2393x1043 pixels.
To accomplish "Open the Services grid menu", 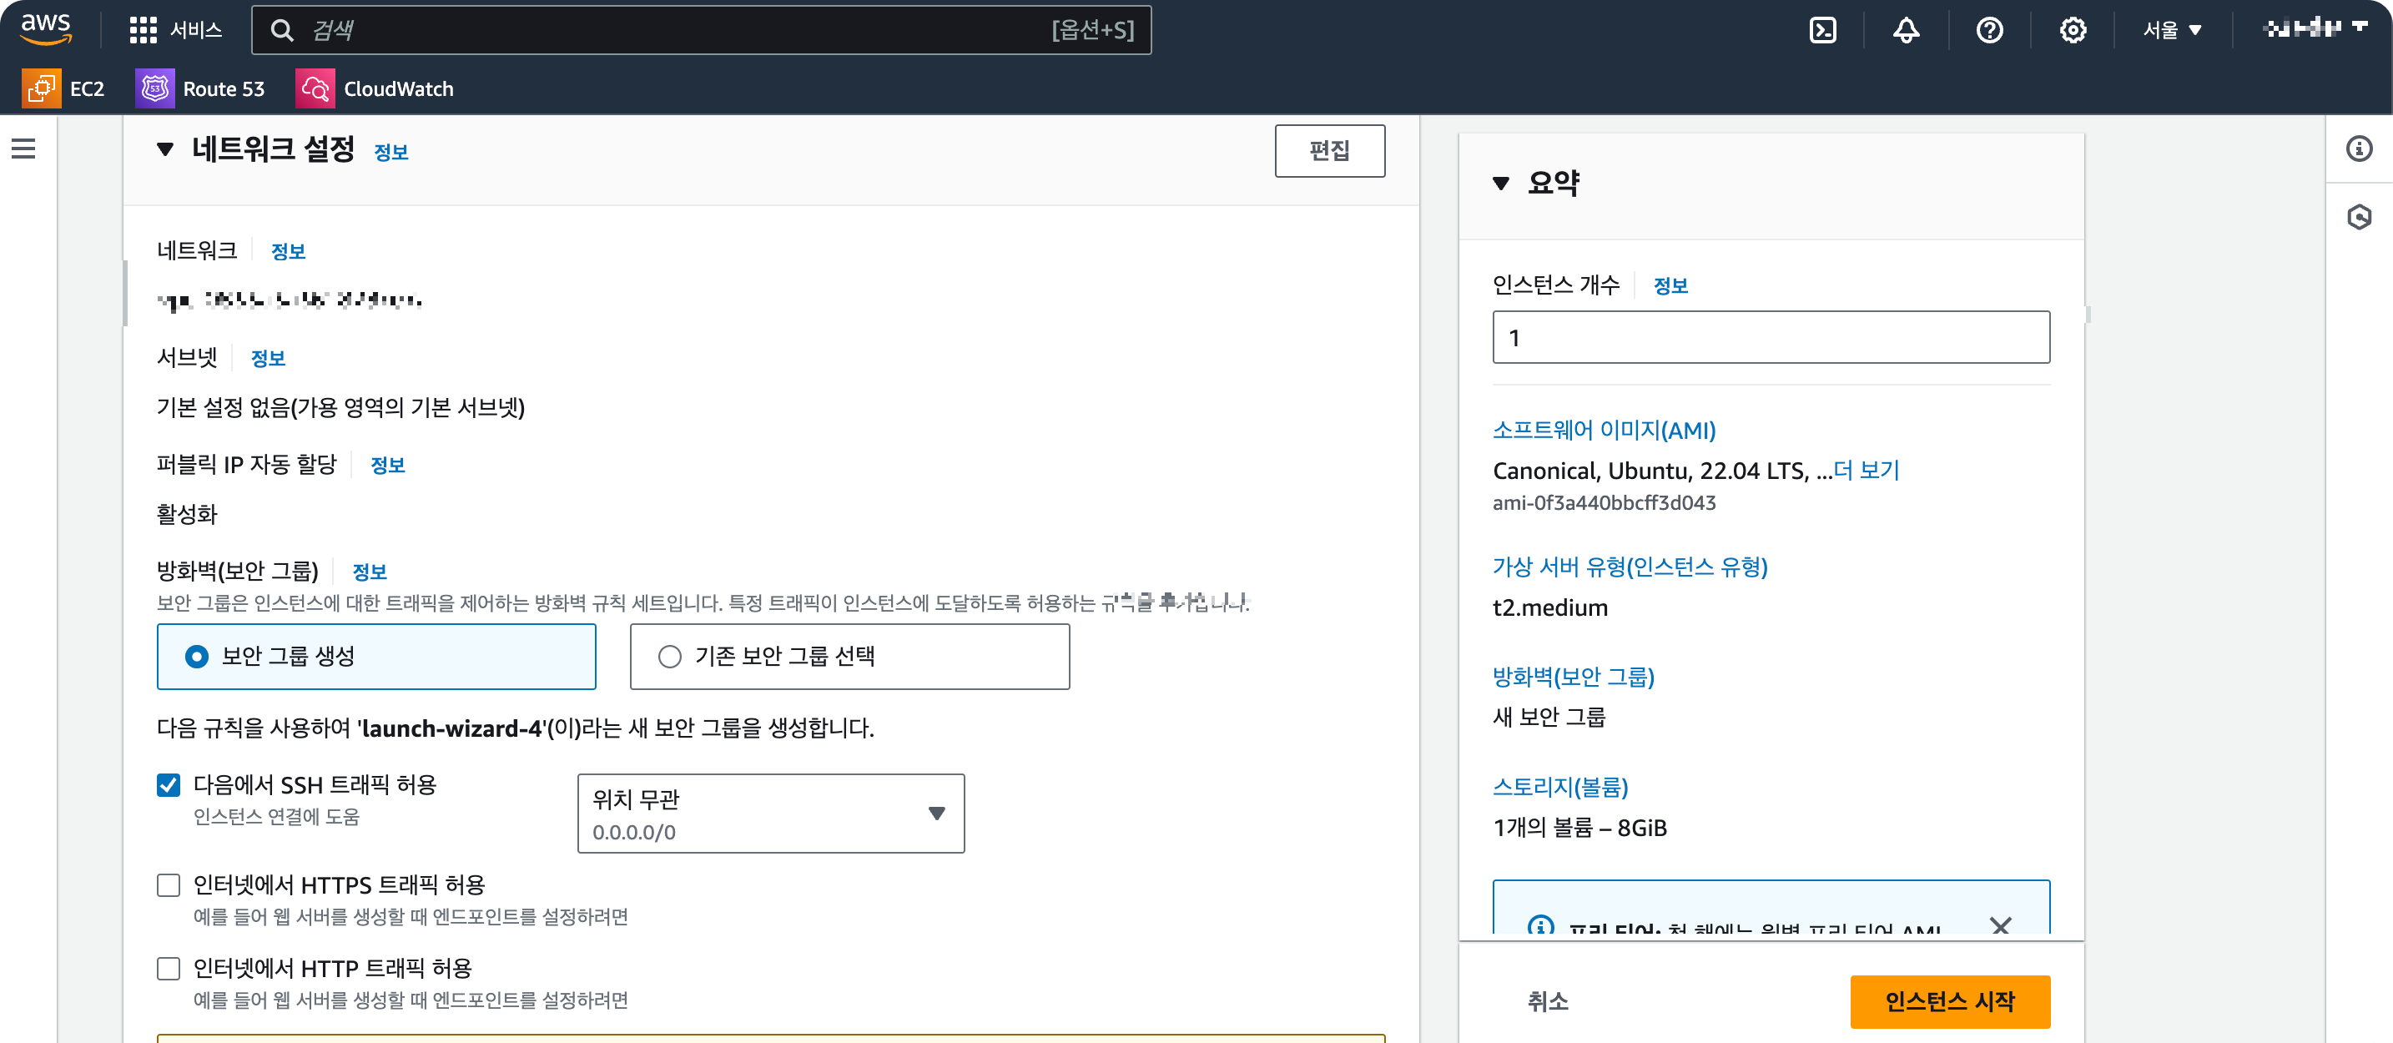I will click(143, 31).
